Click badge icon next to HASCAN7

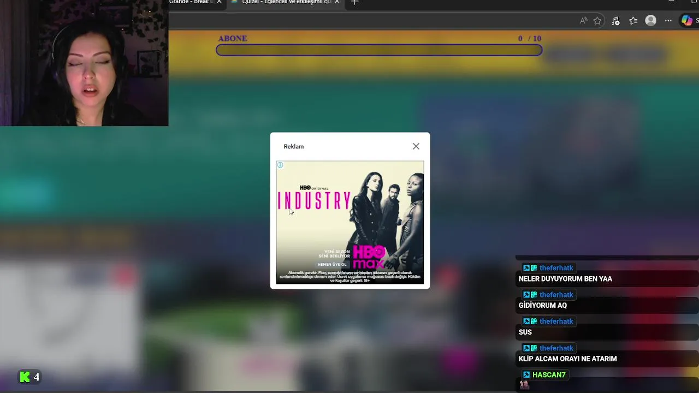[x=526, y=375]
